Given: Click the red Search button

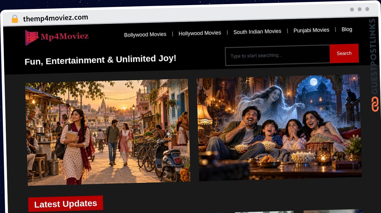Looking at the screenshot, I should 344,53.
